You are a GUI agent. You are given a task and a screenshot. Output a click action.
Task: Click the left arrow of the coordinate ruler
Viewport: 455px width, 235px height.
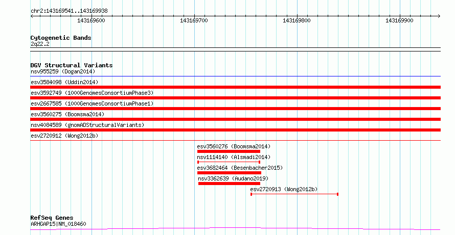point(32,16)
